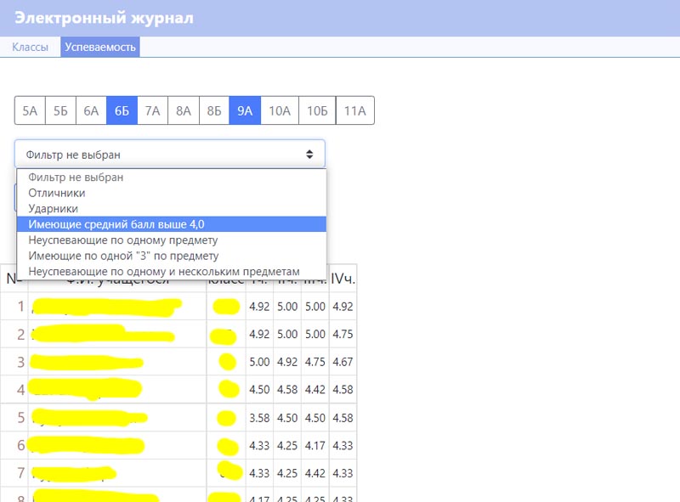Toggle class 5А button
The image size is (680, 502).
(x=30, y=110)
